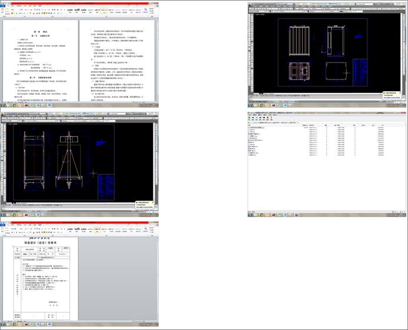
Task: Click AutoCAD logo button in elevator-frame drawing window
Action: pyautogui.click(x=2, y=114)
